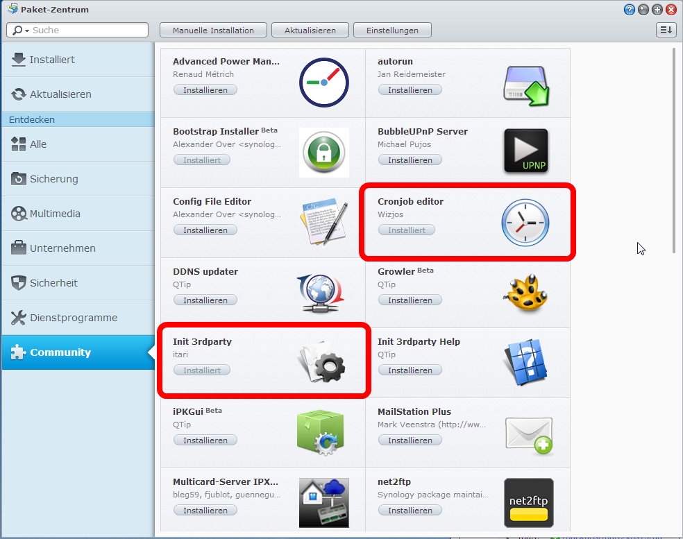The height and width of the screenshot is (539, 683).
Task: Open the net2ftp package icon
Action: pyautogui.click(x=529, y=503)
